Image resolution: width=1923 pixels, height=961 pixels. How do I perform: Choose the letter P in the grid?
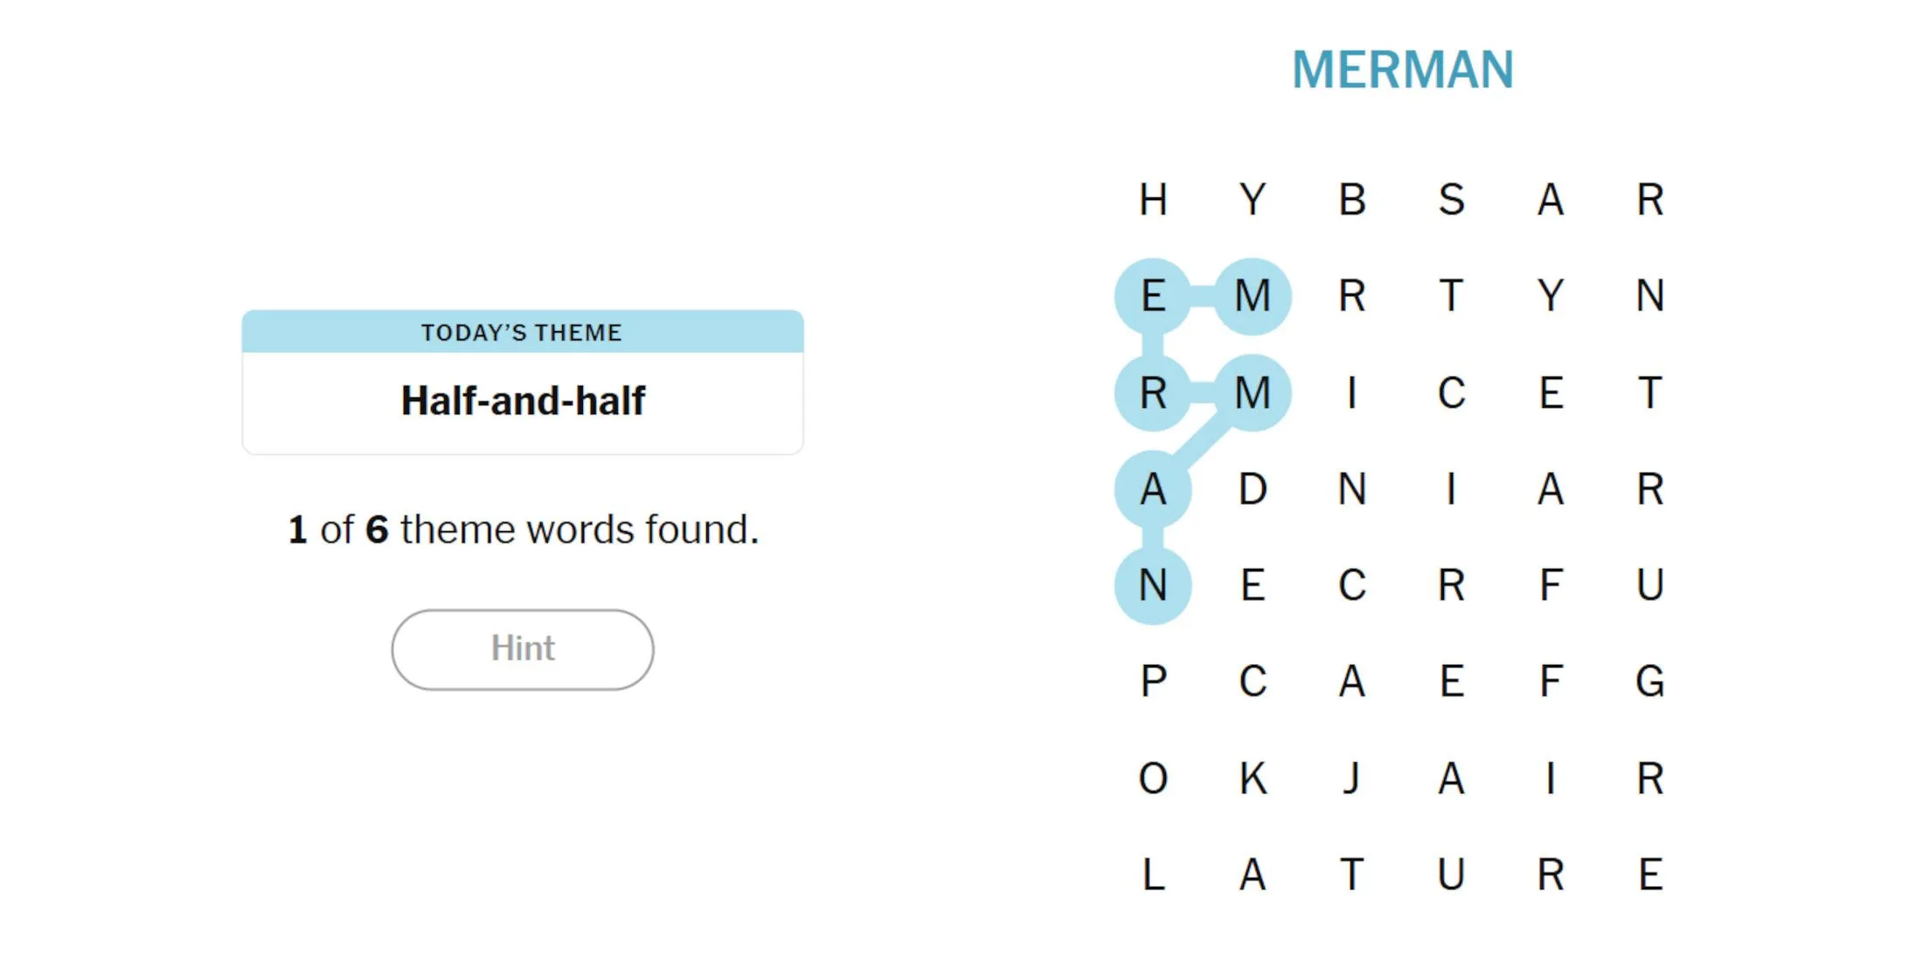1153,681
